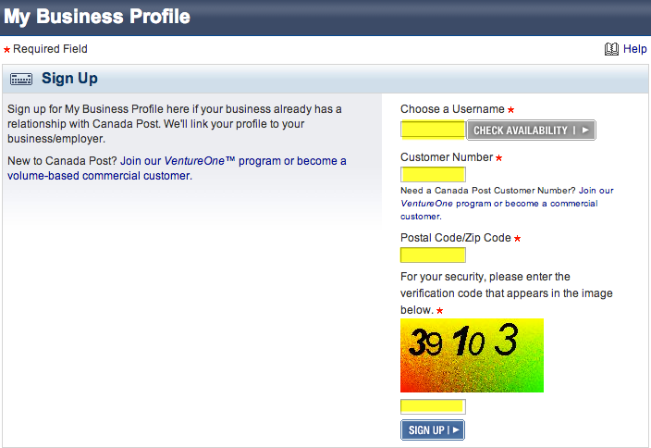Click the keyboard icon beside Sign Up heading
The image size is (651, 448).
click(x=22, y=80)
